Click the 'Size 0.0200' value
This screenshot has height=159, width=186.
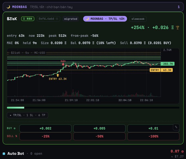pos(54,43)
